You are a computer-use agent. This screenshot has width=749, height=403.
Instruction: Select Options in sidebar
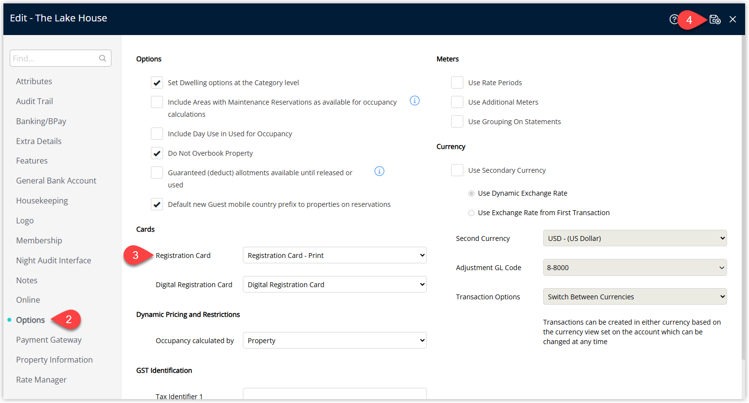click(30, 320)
